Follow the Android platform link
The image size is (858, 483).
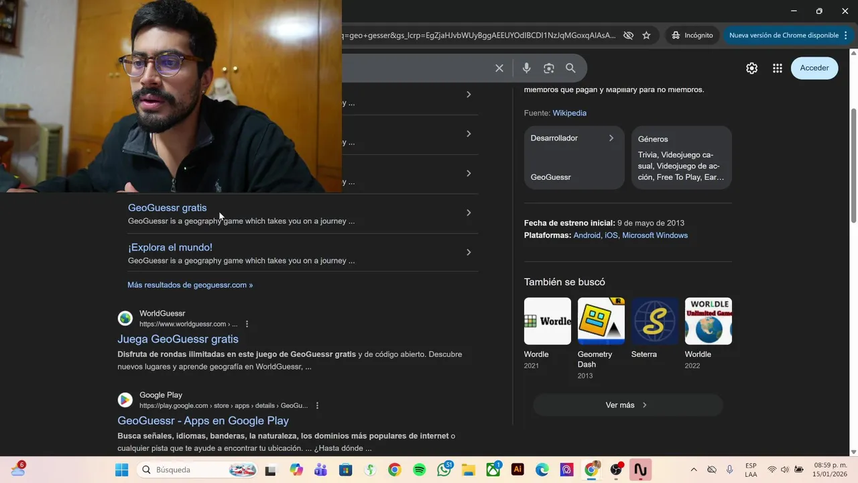pos(587,235)
